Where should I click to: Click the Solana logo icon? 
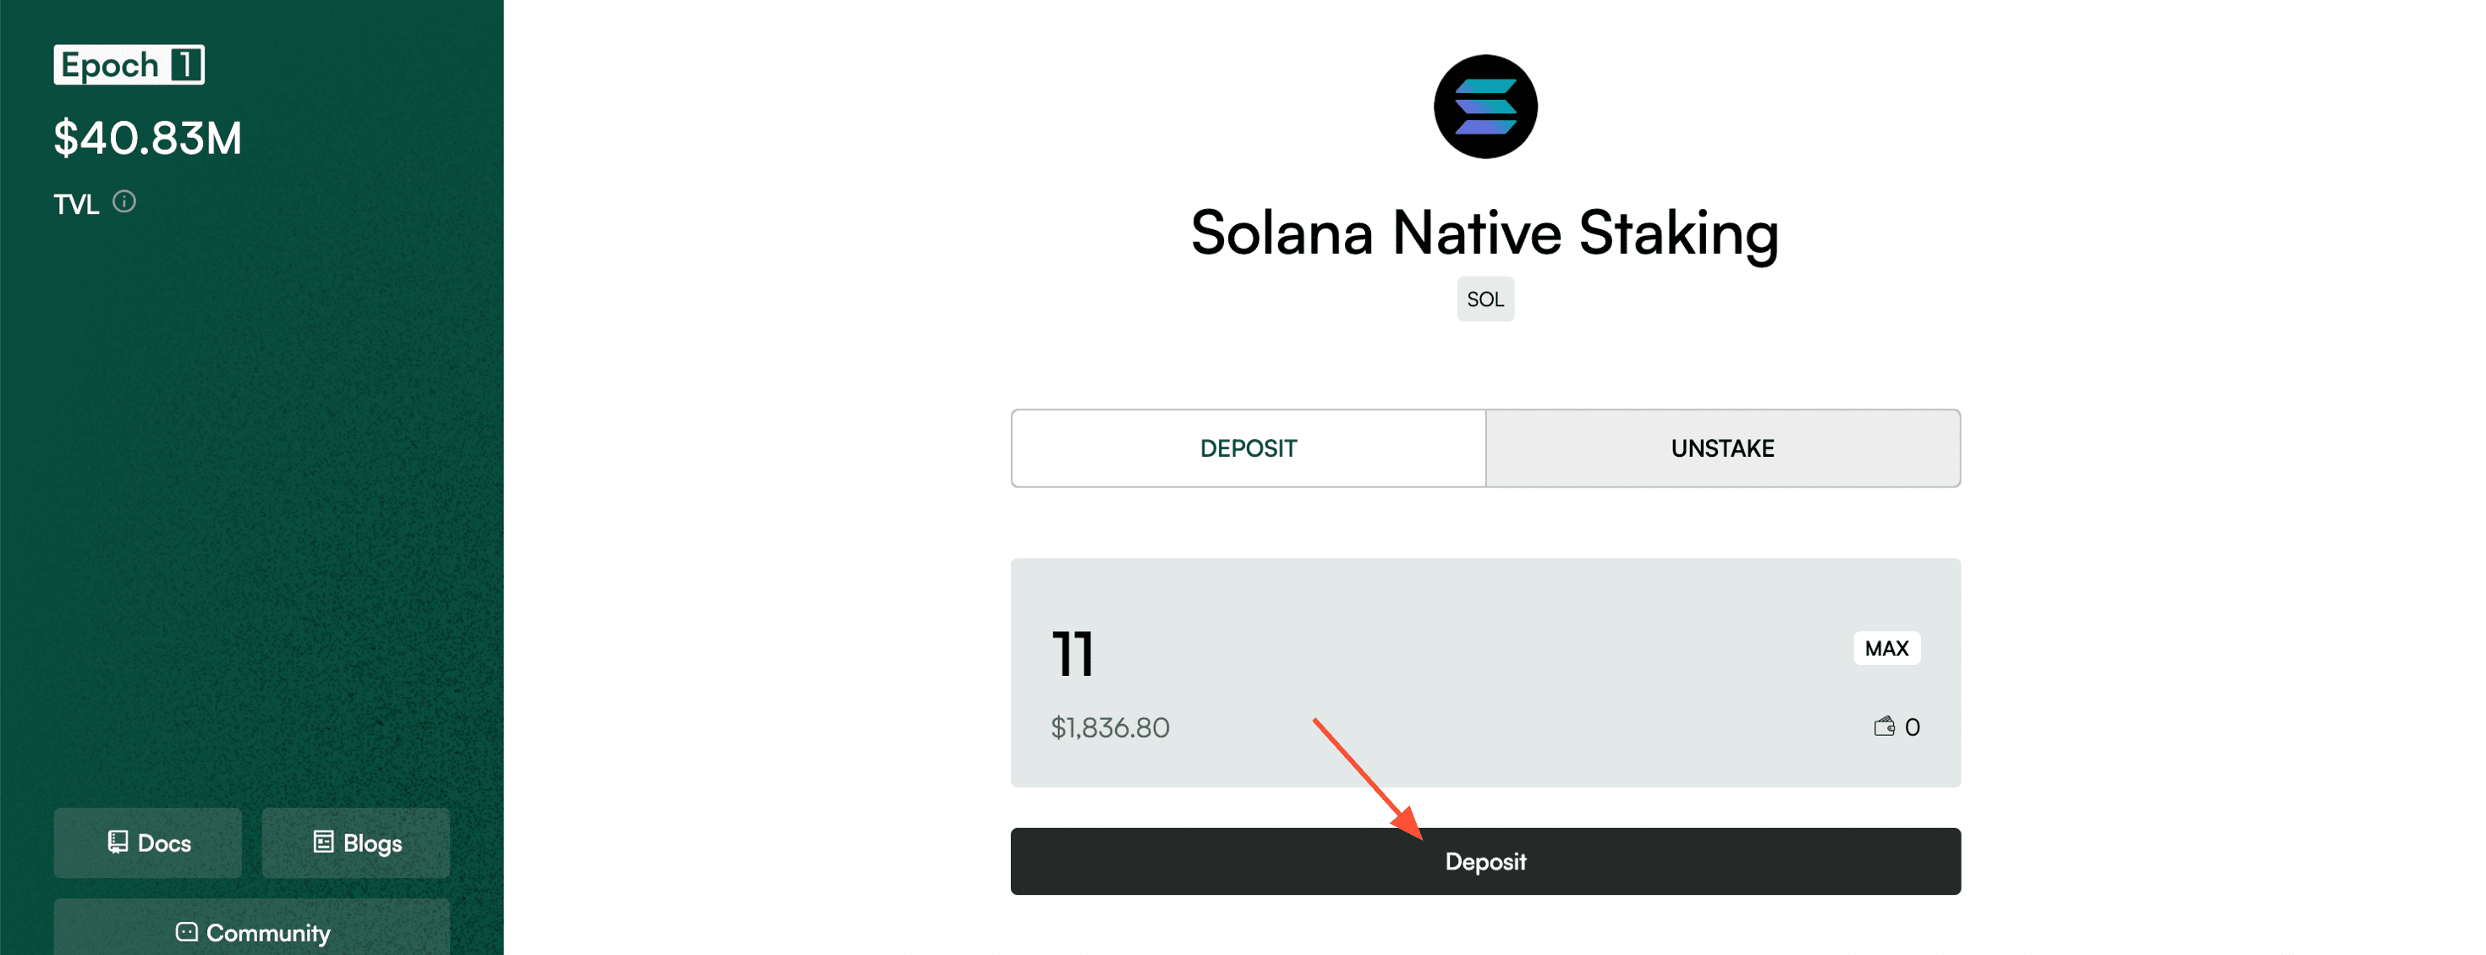pyautogui.click(x=1484, y=106)
